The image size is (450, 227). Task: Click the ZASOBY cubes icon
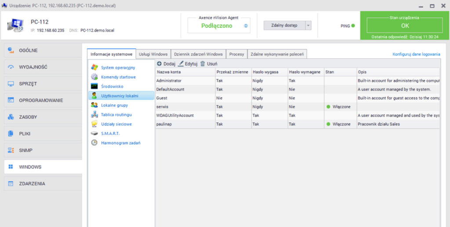(x=11, y=117)
